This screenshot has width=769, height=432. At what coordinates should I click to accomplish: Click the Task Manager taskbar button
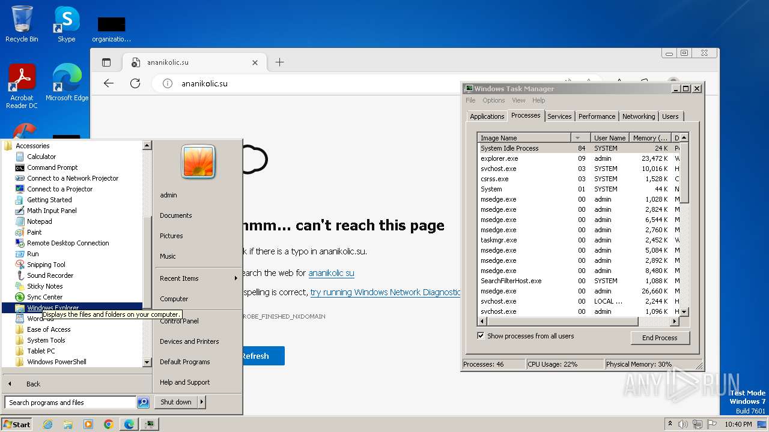[149, 424]
